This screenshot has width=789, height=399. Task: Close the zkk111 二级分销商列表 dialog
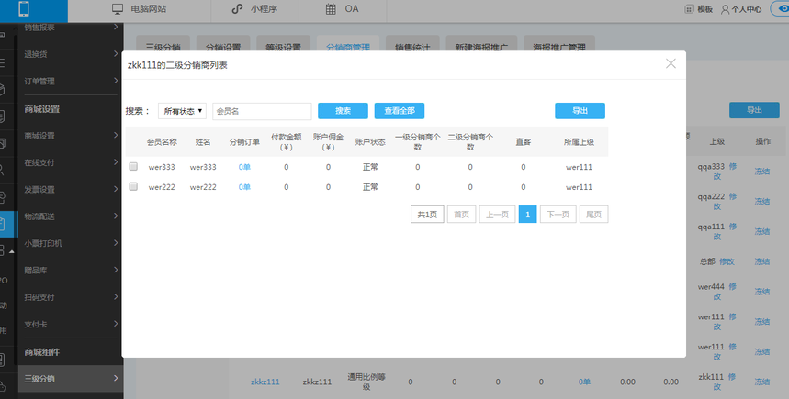tap(671, 63)
